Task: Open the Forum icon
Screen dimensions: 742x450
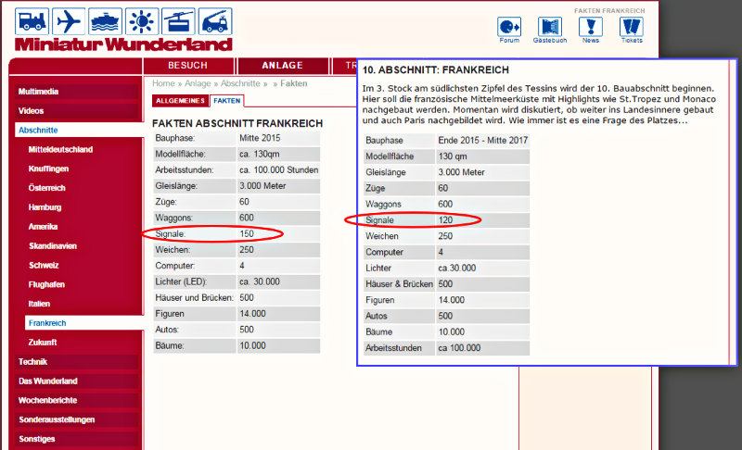Action: tap(509, 27)
